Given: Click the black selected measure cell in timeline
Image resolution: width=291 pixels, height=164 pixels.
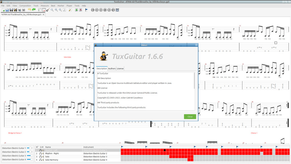Looking at the screenshot, I should click(x=165, y=150).
